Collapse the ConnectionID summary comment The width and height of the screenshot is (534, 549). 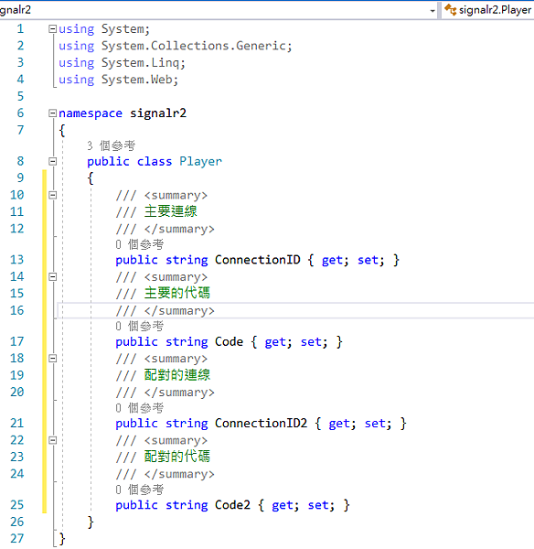[x=52, y=195]
